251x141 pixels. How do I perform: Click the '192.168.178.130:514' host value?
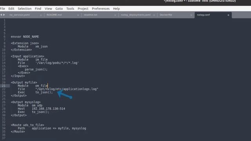(x=48, y=109)
